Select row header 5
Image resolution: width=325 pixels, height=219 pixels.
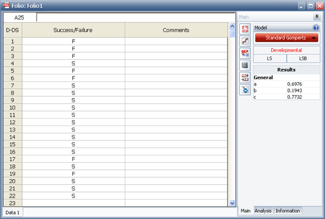click(x=12, y=71)
